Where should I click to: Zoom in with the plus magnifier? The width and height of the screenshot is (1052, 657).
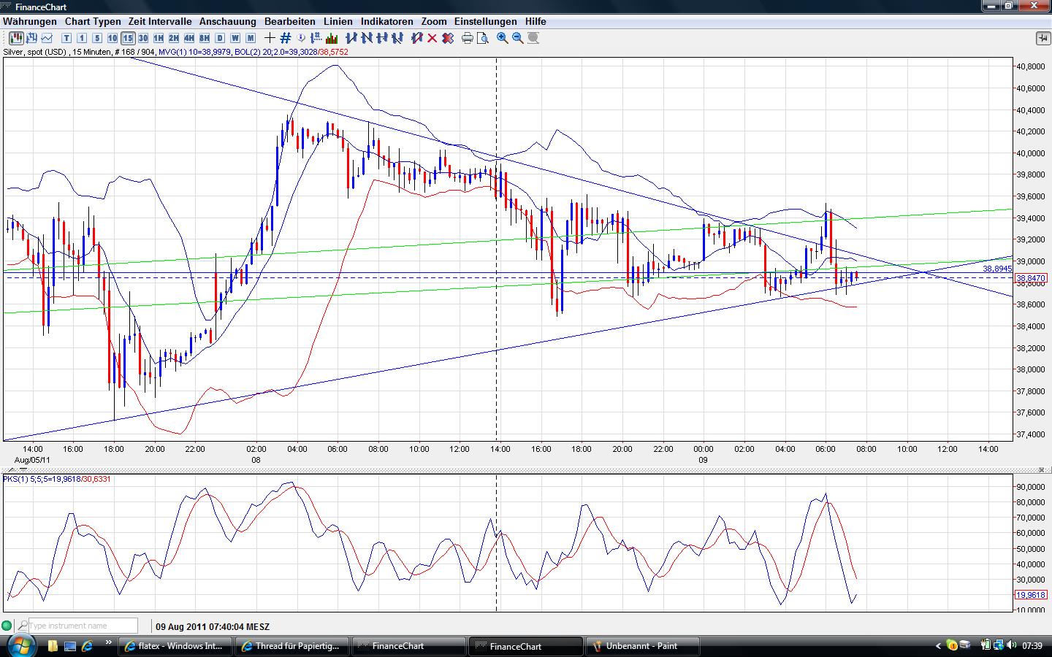[x=503, y=38]
